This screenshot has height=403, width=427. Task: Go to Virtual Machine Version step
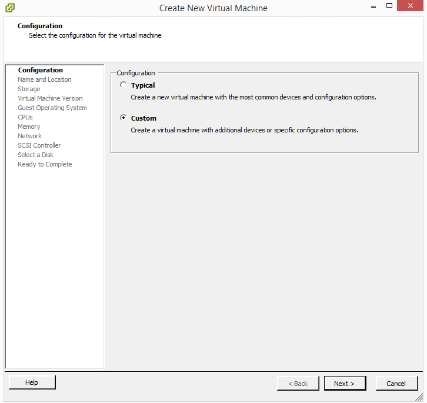[x=50, y=98]
